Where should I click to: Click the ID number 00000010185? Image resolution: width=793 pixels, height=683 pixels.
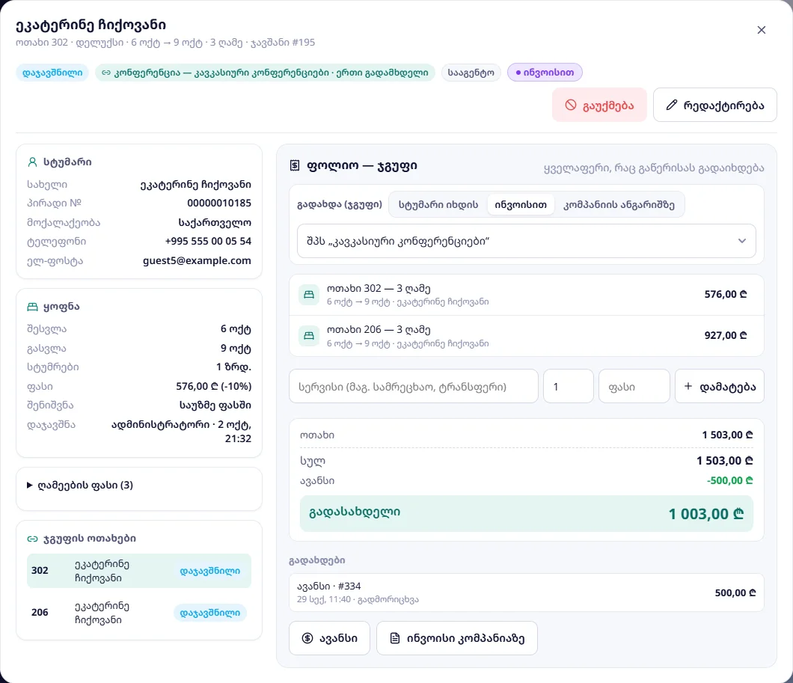[219, 203]
